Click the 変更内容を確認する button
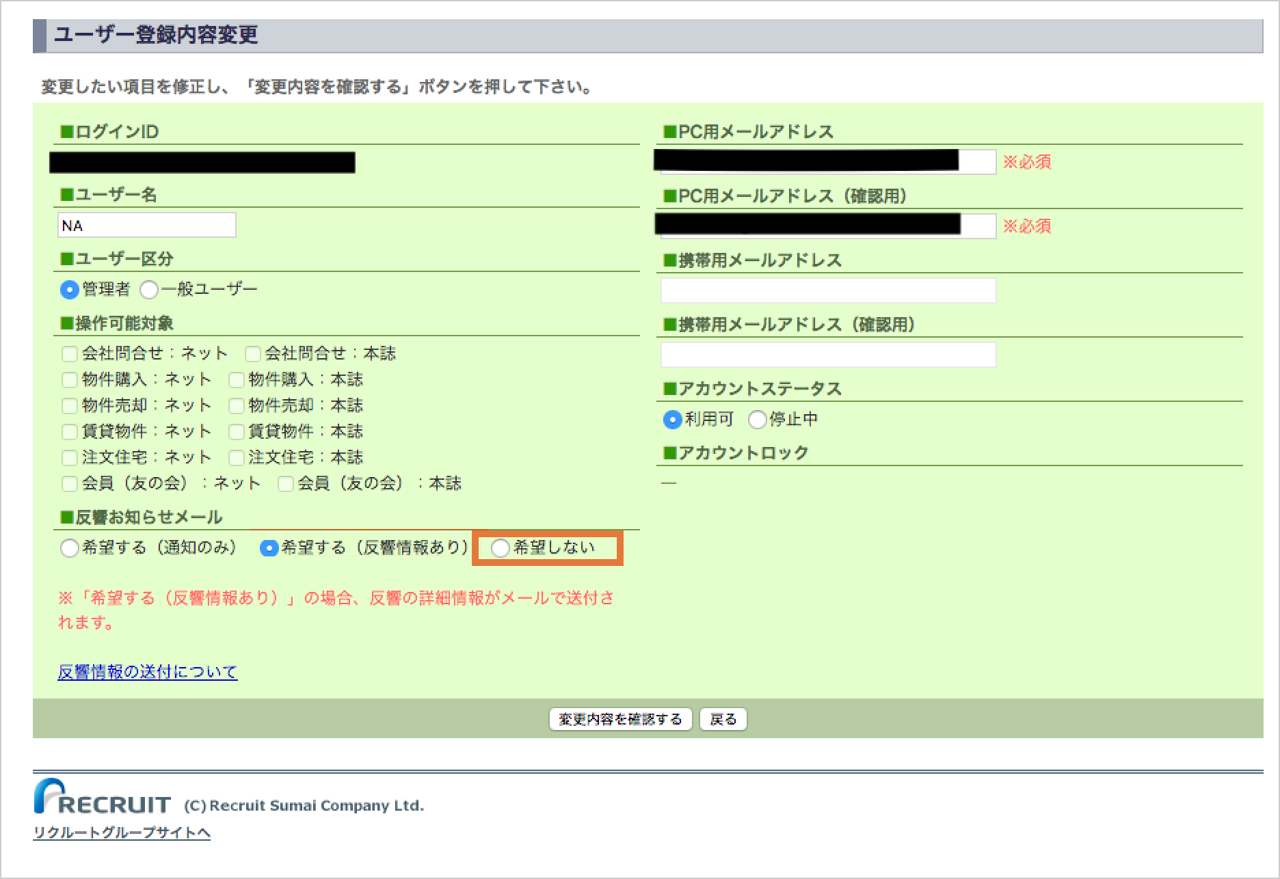This screenshot has width=1280, height=879. point(620,719)
